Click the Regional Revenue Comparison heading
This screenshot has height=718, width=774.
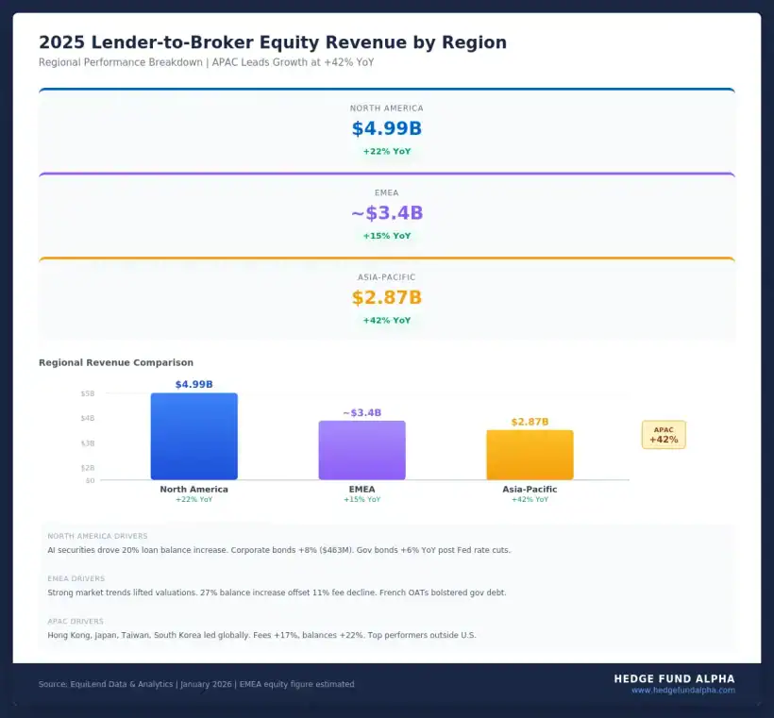click(x=115, y=362)
